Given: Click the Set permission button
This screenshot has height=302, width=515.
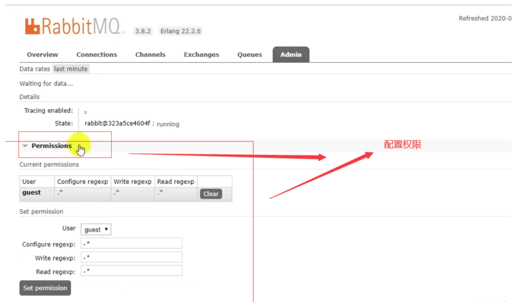Looking at the screenshot, I should click(45, 288).
